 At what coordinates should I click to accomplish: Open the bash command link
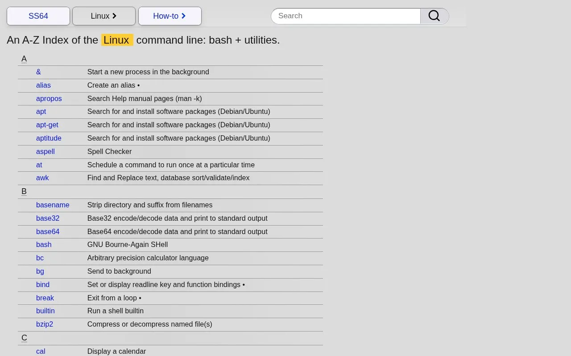click(x=44, y=245)
